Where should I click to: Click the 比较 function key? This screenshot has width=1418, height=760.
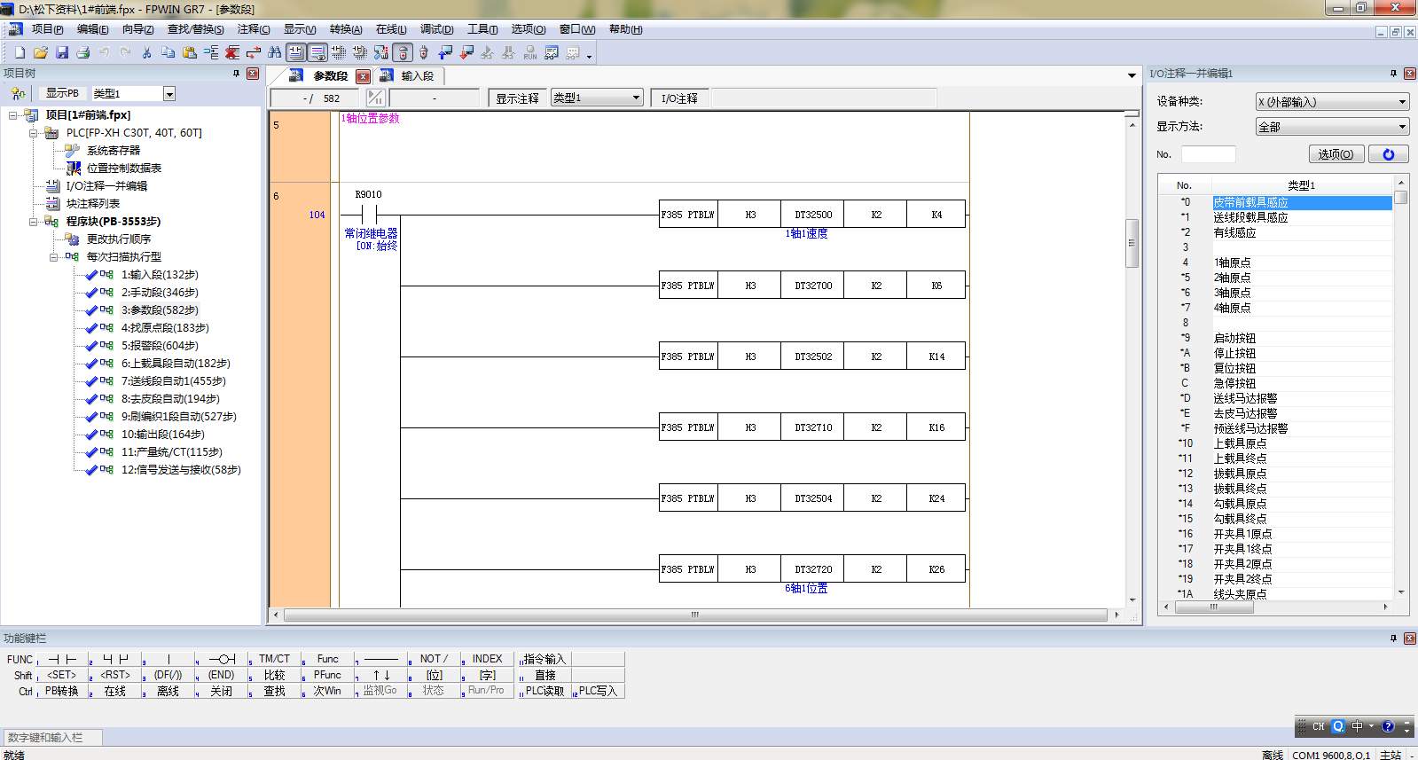[275, 675]
